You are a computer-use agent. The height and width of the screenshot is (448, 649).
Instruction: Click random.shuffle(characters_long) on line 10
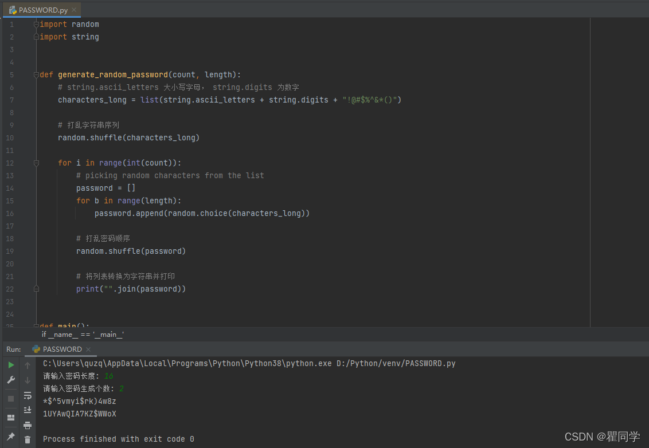129,137
